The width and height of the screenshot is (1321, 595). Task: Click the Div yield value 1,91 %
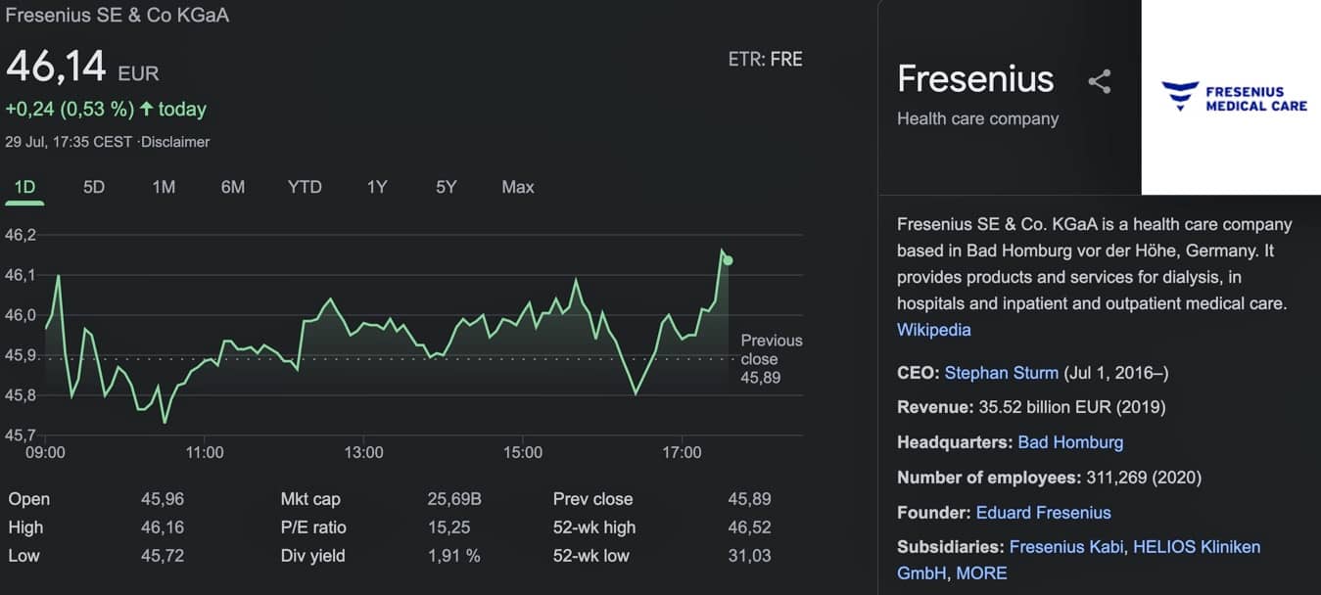tap(453, 556)
